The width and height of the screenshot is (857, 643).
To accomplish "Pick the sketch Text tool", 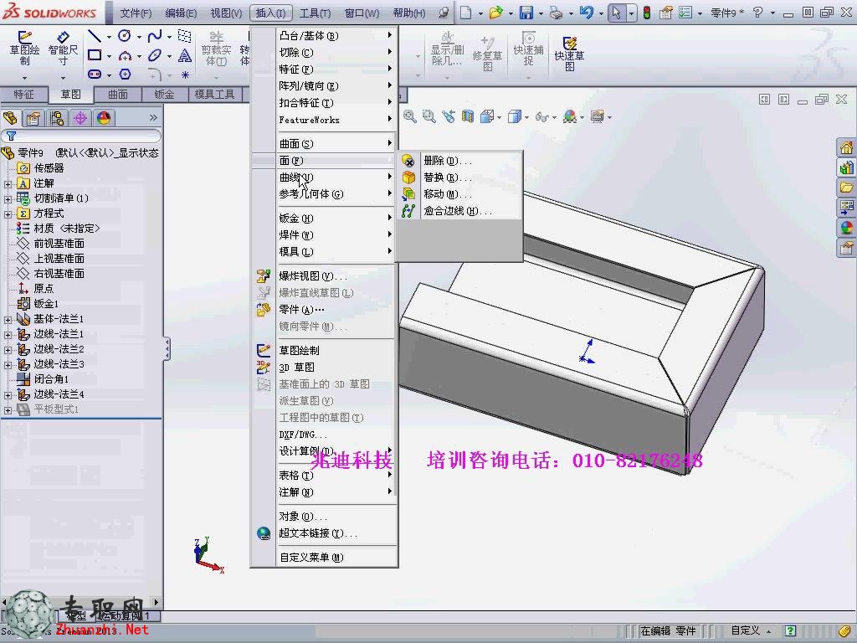I will click(x=185, y=55).
